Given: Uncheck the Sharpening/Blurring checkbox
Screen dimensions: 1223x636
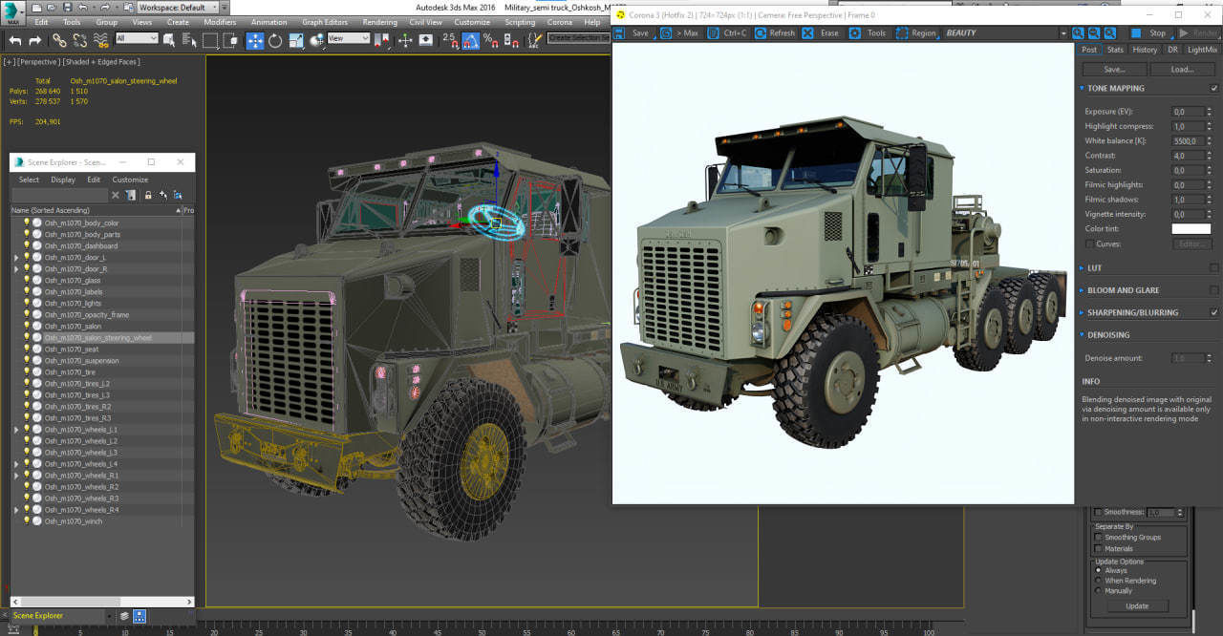Looking at the screenshot, I should coord(1214,312).
